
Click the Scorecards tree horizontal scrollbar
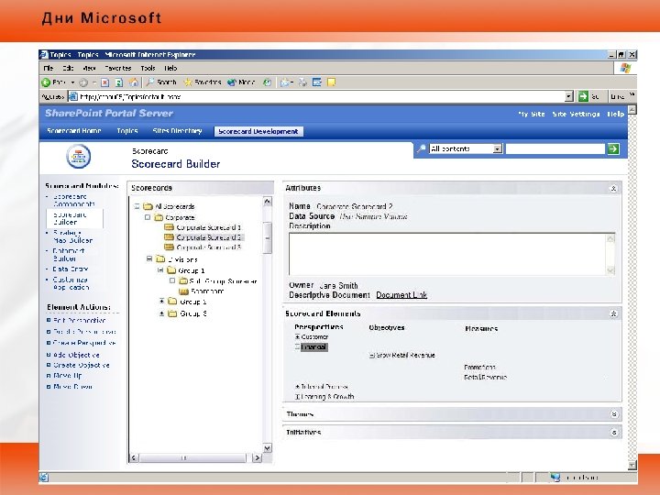click(x=195, y=457)
